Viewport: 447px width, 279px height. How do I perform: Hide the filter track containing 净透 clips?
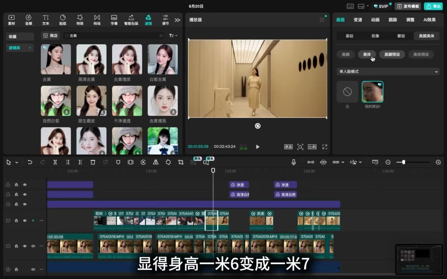click(25, 184)
